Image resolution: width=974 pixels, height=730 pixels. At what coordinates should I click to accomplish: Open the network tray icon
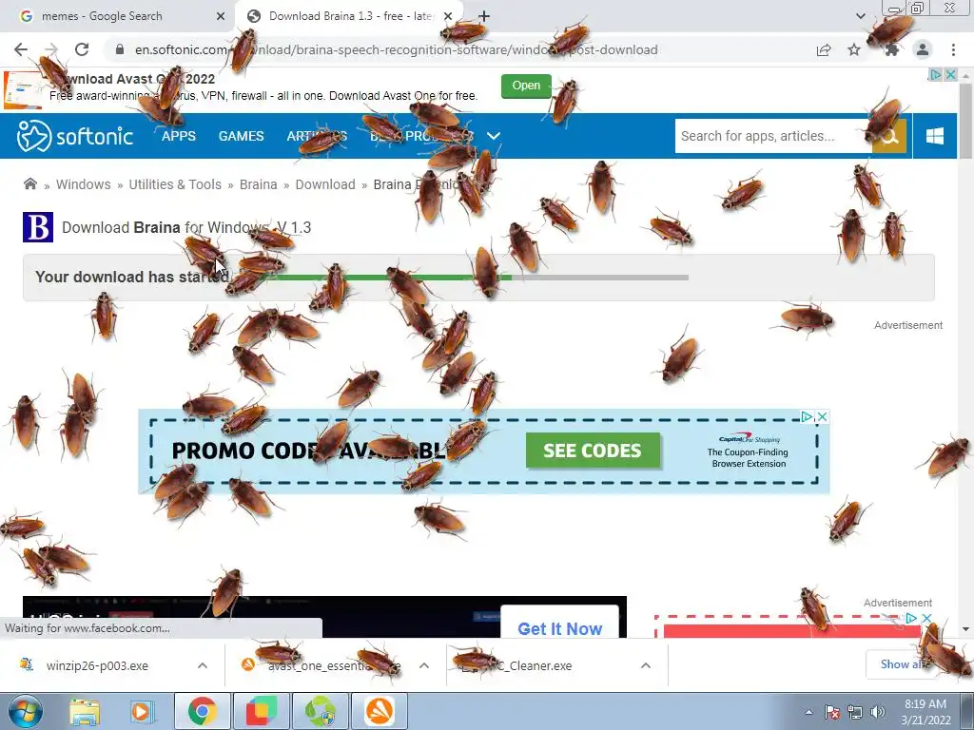855,712
